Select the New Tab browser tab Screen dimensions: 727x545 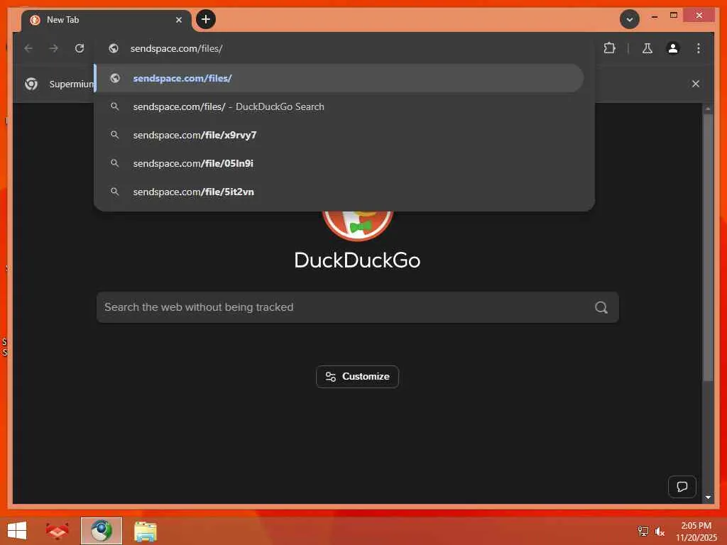tap(106, 20)
